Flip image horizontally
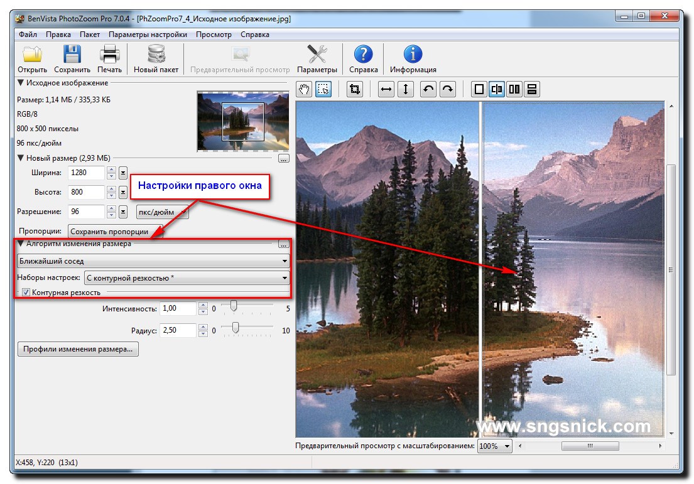This screenshot has height=484, width=694. point(386,89)
